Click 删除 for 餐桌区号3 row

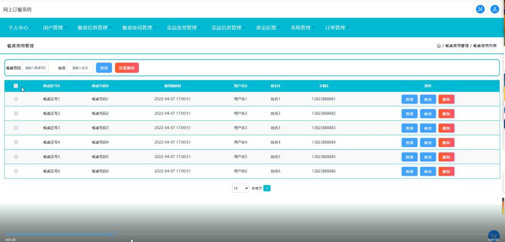click(446, 128)
